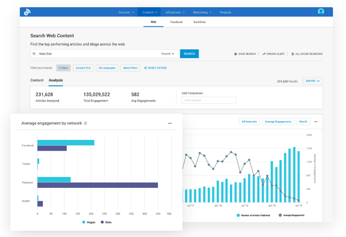
Task: Open the Monitoring dropdown menu
Action: [x=203, y=12]
